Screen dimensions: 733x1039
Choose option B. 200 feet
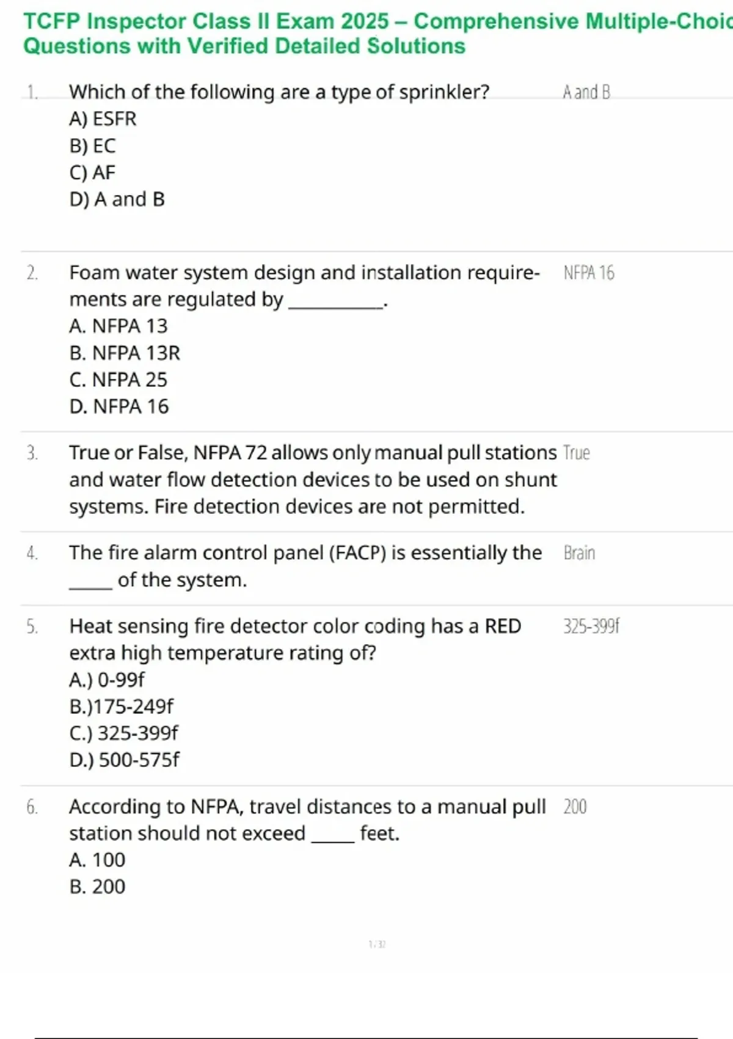tap(97, 887)
